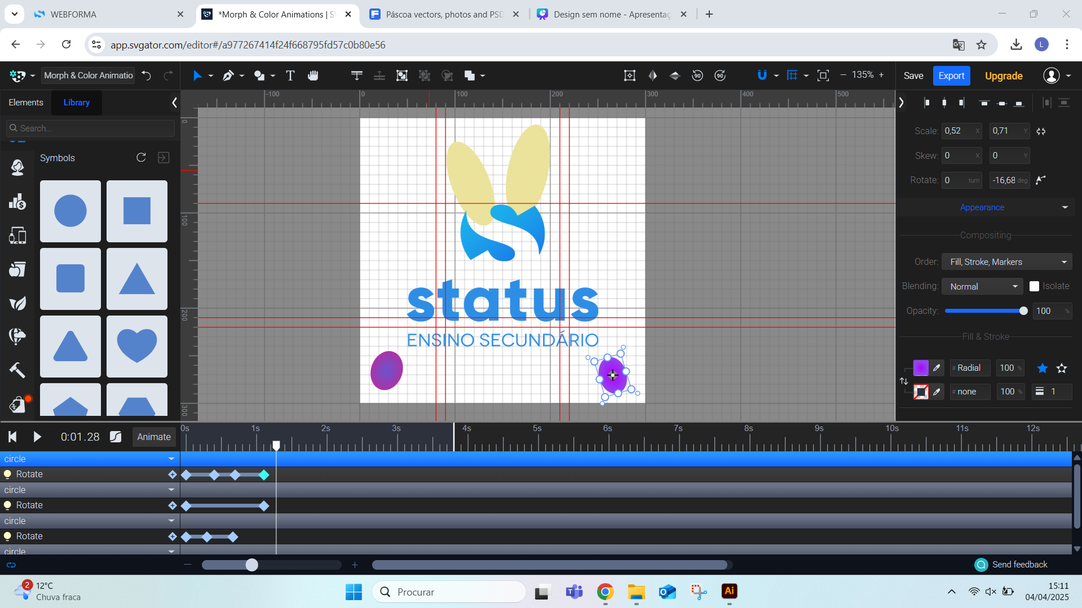Click the fit-to-screen icon
1082x608 pixels.
823,76
